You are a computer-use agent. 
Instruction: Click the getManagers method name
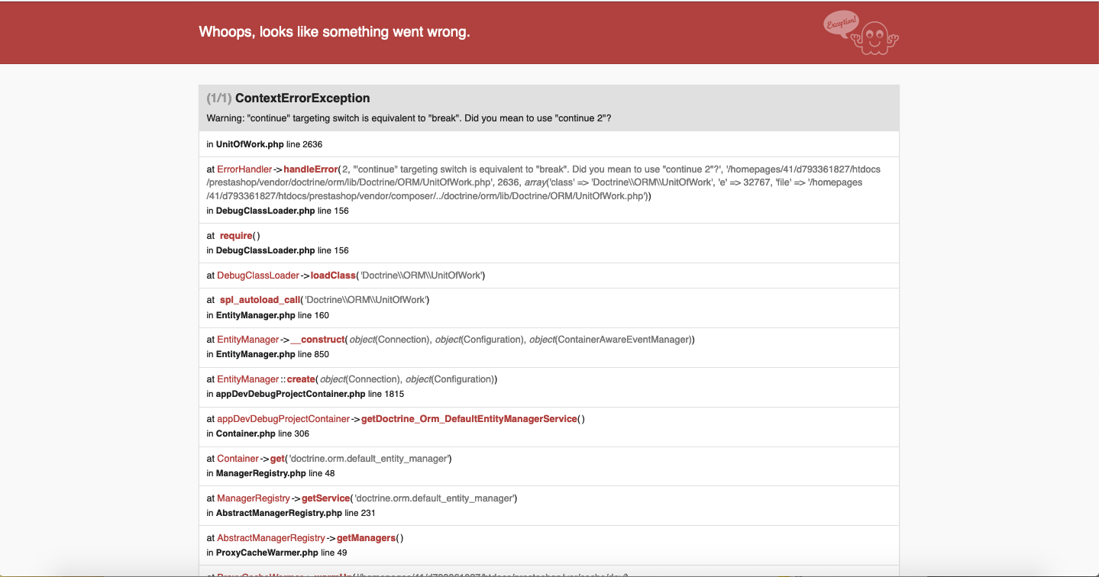coord(366,538)
